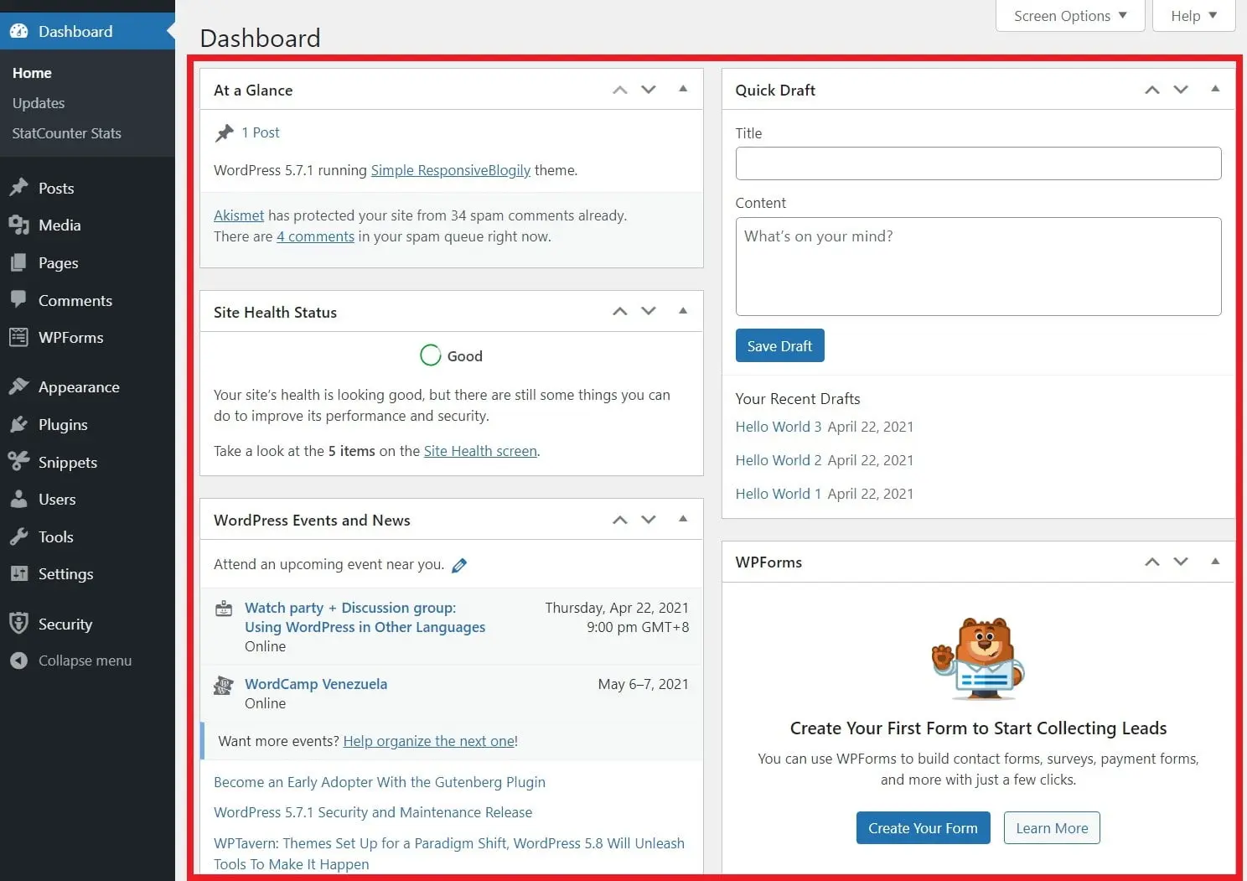Open the Updates submenu item
This screenshot has height=881, width=1247.
point(39,103)
